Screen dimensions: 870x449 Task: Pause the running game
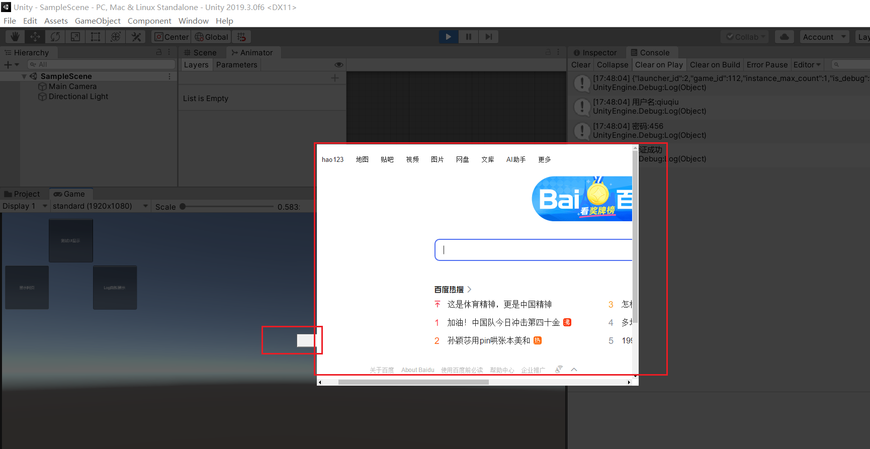click(469, 37)
